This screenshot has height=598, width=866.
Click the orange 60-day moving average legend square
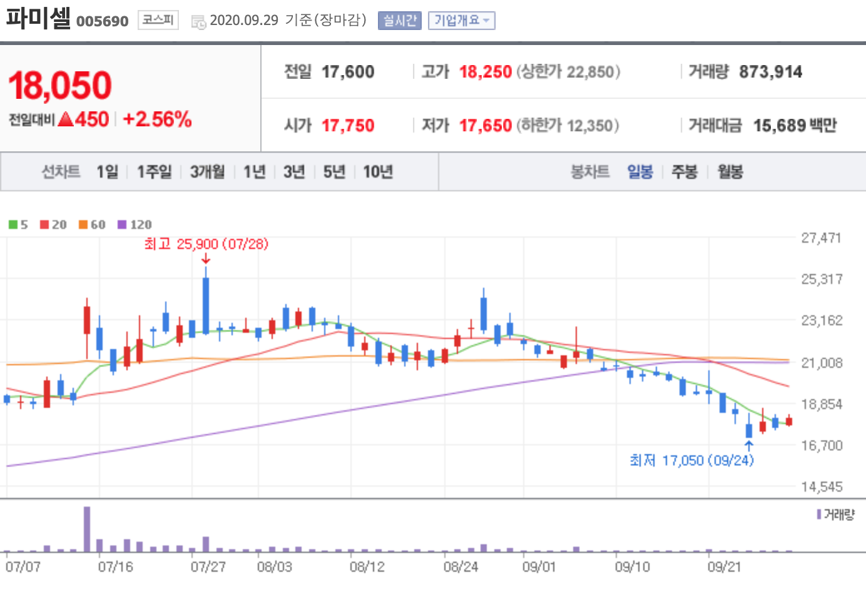point(83,225)
